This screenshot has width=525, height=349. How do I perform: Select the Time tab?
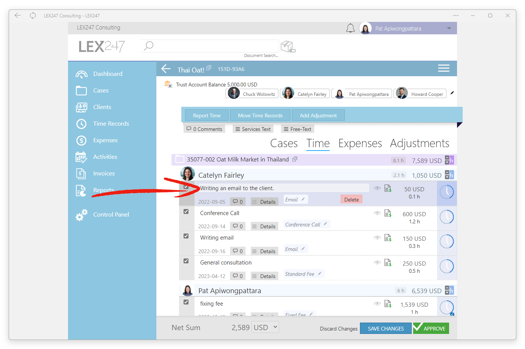pyautogui.click(x=318, y=143)
